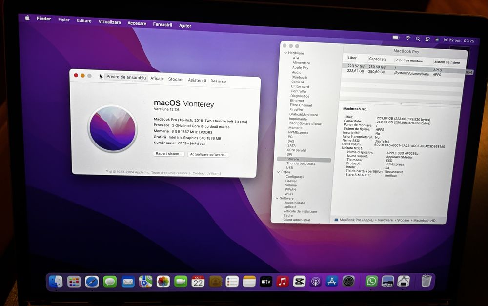Switch to the Afișaje tab

(157, 78)
